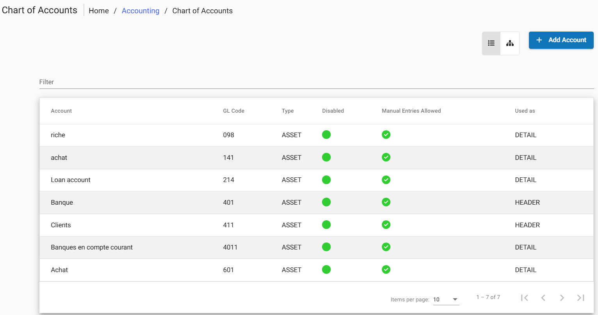
Task: Click the green checkmark for riche account
Action: [x=386, y=134]
